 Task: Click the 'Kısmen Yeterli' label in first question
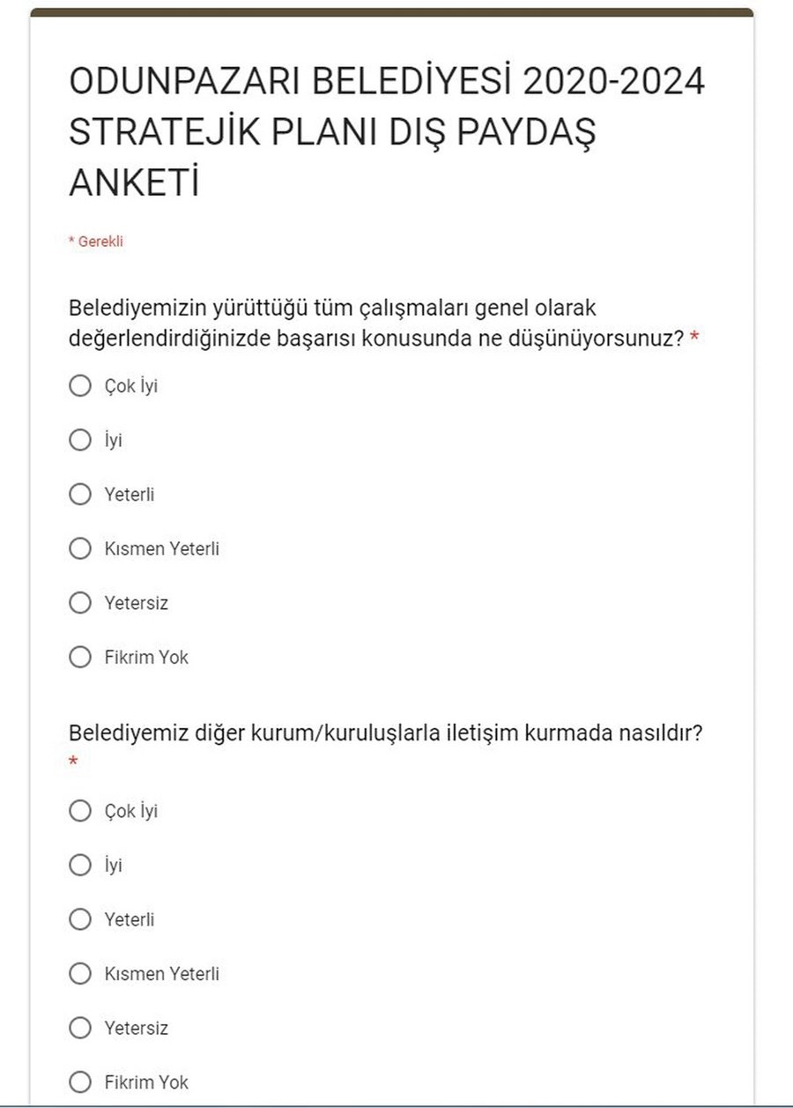coord(162,548)
